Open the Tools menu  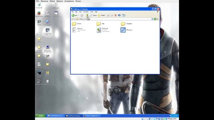(92, 12)
